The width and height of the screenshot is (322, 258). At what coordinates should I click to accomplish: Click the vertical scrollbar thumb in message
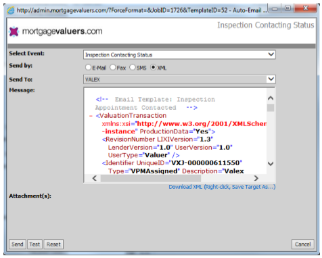pos(271,108)
